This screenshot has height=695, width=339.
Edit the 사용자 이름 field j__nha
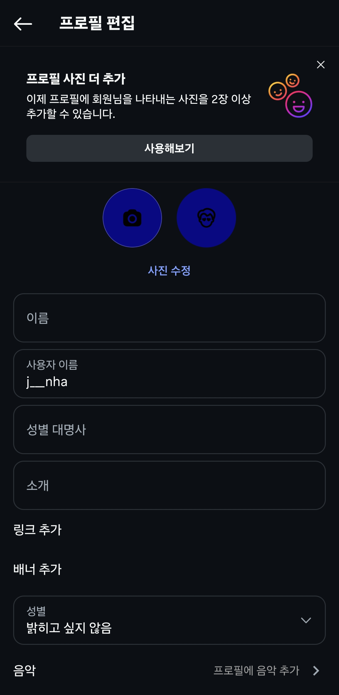tap(169, 374)
